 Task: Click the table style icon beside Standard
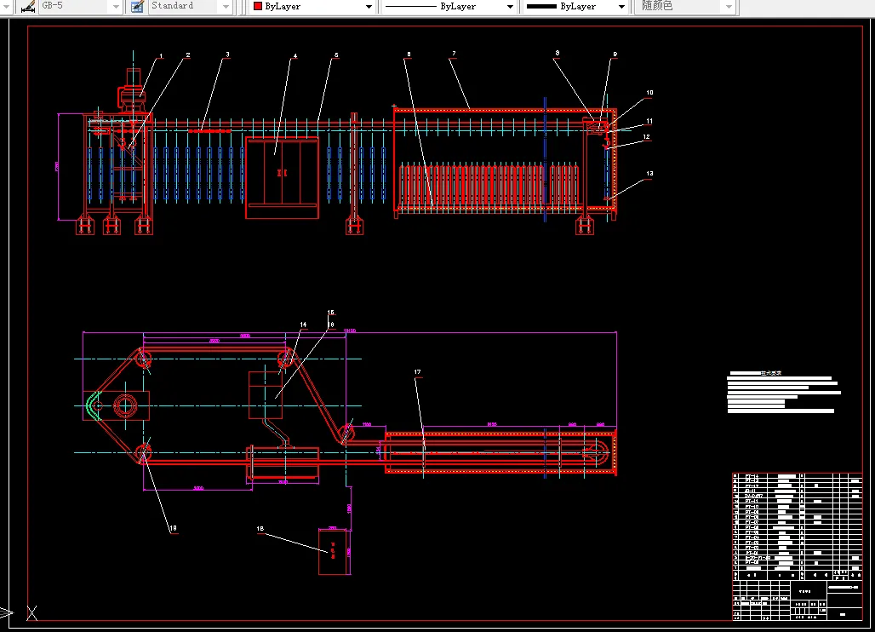pos(137,7)
